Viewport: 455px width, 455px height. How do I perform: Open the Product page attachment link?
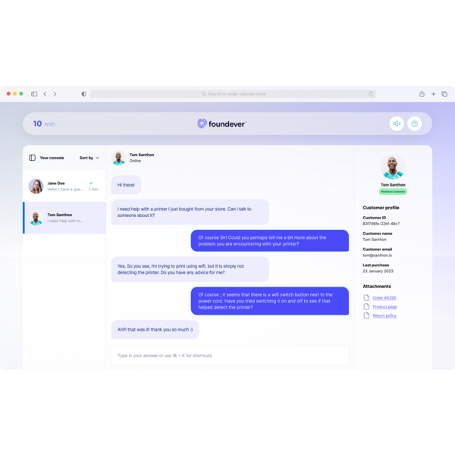coord(384,306)
